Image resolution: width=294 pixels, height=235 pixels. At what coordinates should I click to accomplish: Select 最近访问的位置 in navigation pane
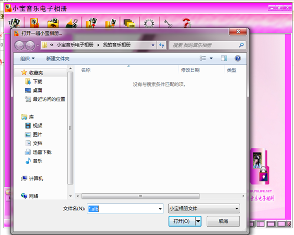coord(45,99)
